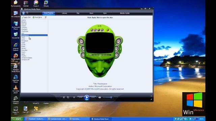Select Windows XP skin in list

pos(25,60)
